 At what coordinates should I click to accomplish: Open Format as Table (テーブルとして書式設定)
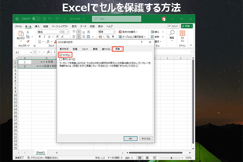(132, 37)
